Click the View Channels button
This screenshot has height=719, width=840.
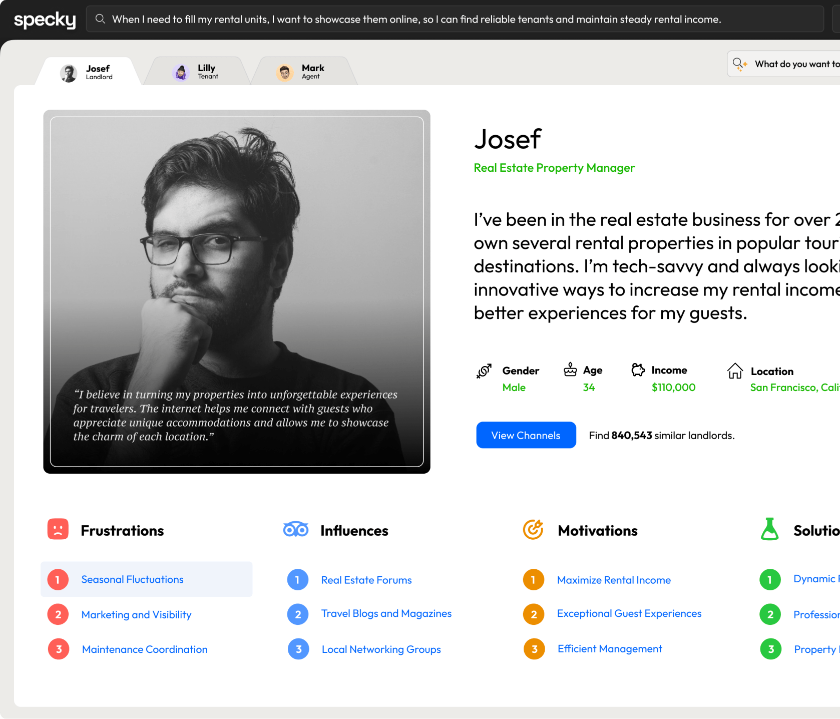(526, 435)
